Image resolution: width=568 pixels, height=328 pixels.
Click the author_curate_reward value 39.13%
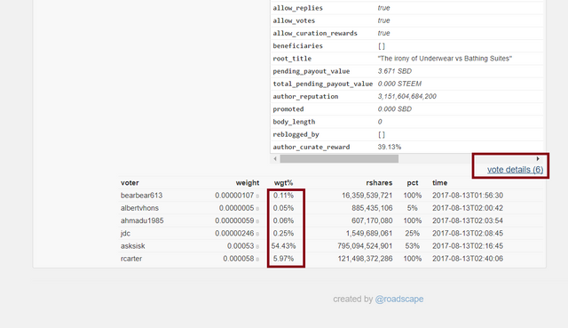389,147
